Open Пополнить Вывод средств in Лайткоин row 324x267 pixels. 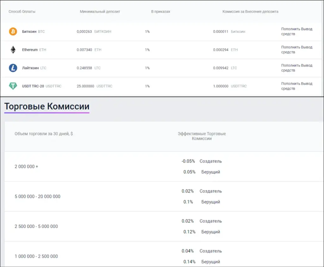point(297,68)
